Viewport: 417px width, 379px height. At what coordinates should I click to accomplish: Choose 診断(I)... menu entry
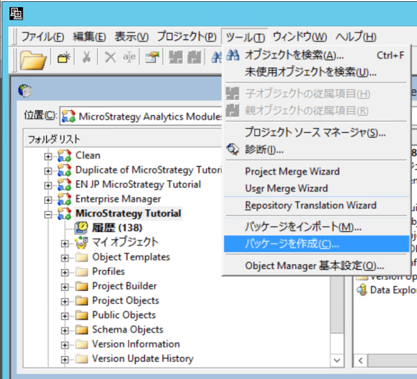tap(316, 150)
